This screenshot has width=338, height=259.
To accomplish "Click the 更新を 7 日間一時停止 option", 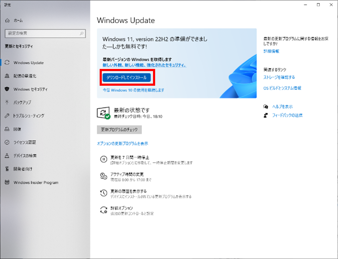I will [130, 157].
